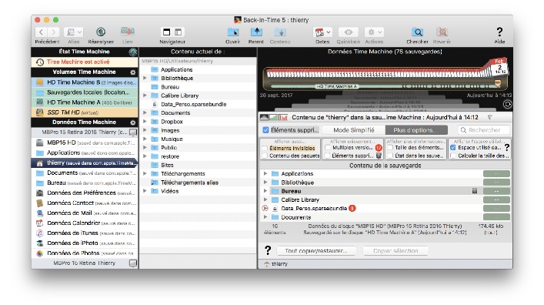Click the Quicklook eye icon
Viewport: 544px width, 305px height.
pos(349,32)
